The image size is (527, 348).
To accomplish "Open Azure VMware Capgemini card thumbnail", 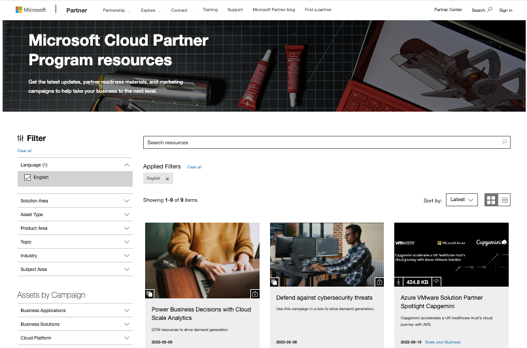I will [451, 255].
